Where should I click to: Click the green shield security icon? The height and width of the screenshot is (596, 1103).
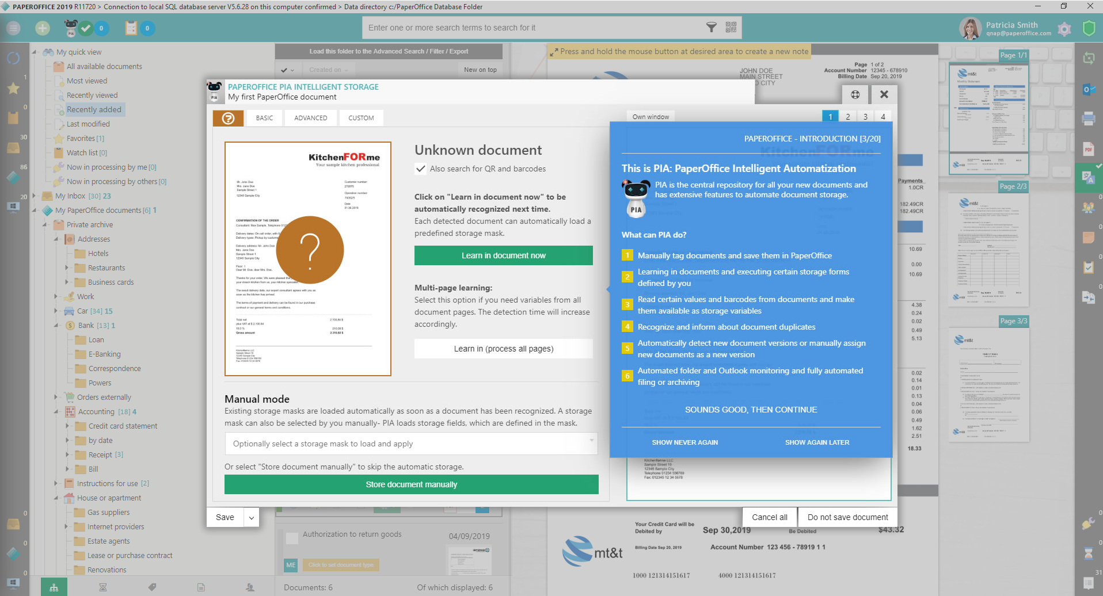[1089, 28]
